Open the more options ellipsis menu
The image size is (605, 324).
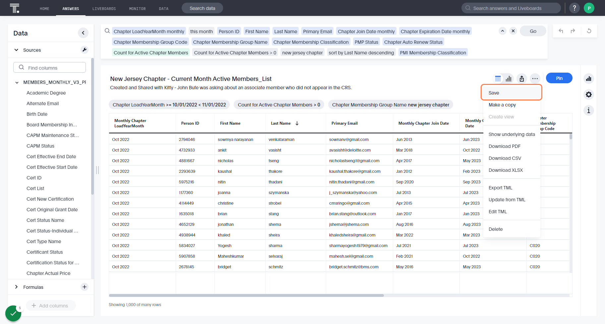[x=535, y=79]
